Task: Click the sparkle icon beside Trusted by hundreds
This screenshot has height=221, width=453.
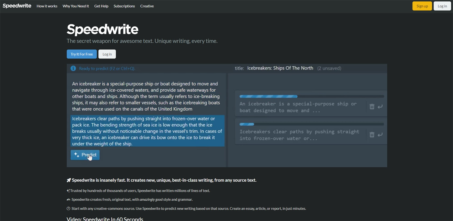Action: (x=68, y=191)
